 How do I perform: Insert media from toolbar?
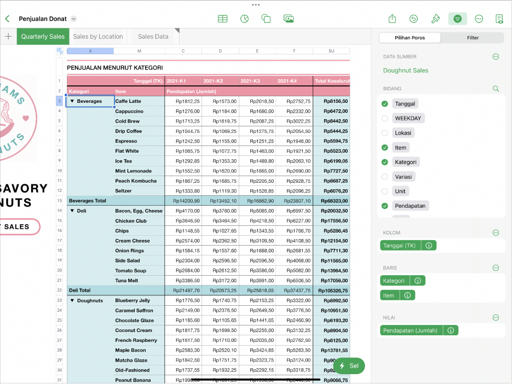[x=289, y=19]
